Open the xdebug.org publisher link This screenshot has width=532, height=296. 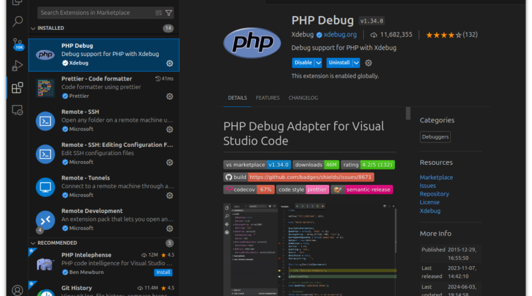click(x=340, y=35)
